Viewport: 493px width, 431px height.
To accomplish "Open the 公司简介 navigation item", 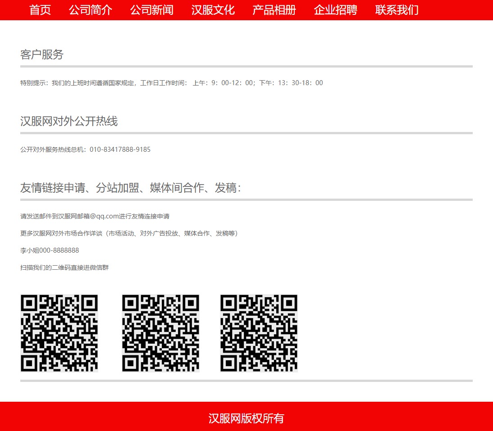I will 91,10.
